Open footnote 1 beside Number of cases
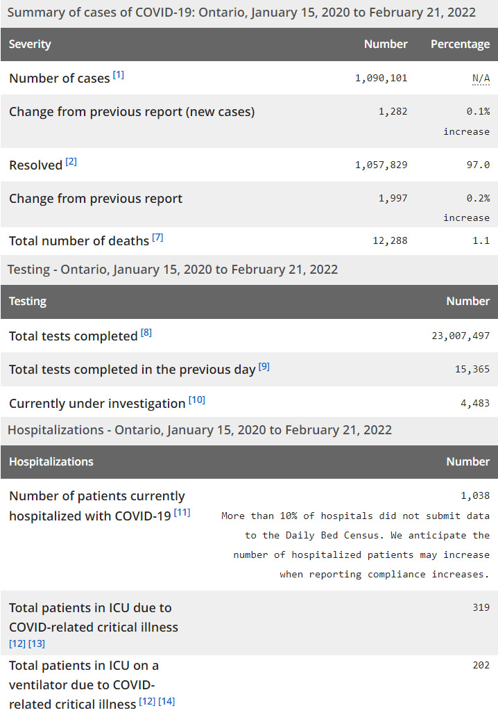498x715 pixels. [x=119, y=75]
